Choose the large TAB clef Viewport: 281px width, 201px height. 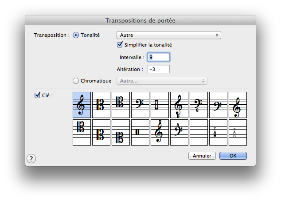pos(218,132)
